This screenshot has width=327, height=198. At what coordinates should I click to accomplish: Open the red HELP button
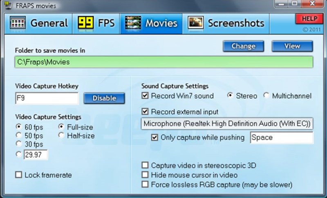tap(309, 19)
